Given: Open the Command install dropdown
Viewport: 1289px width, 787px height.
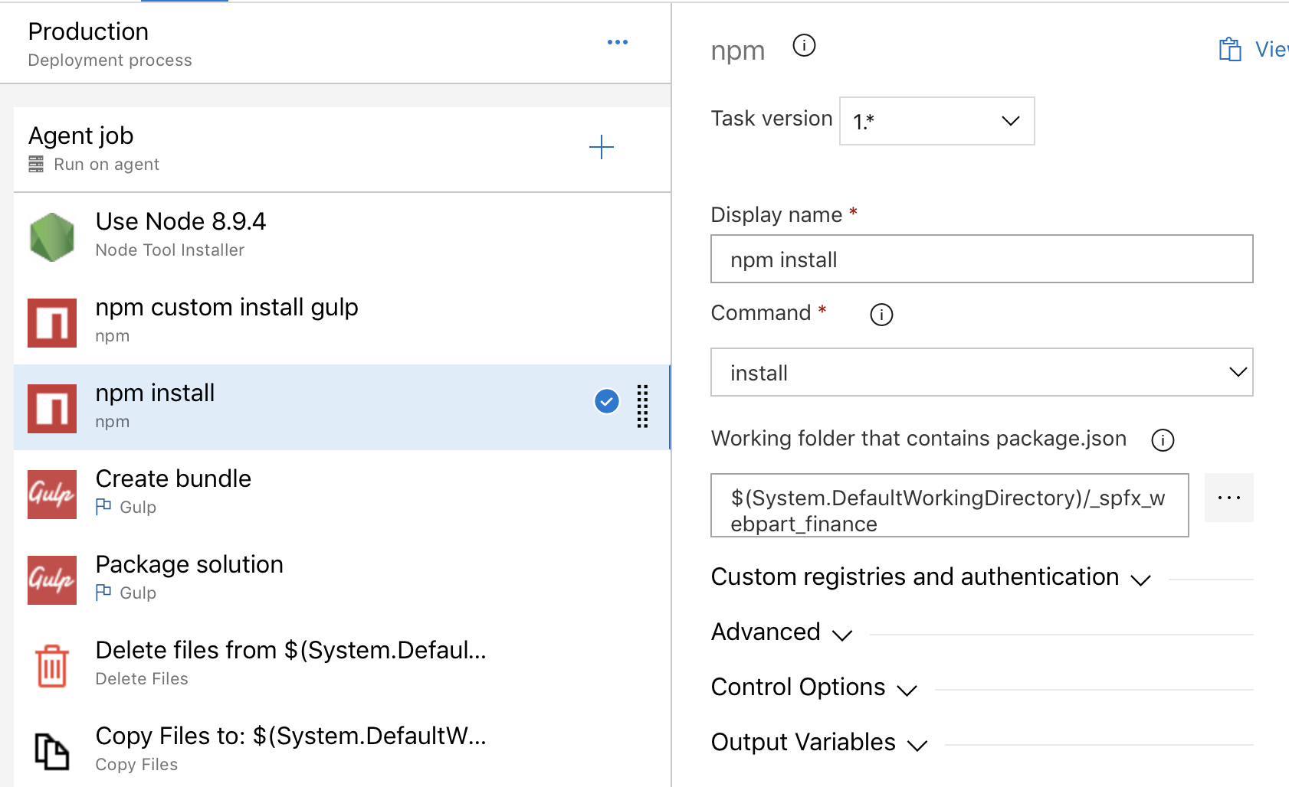Looking at the screenshot, I should tap(981, 373).
